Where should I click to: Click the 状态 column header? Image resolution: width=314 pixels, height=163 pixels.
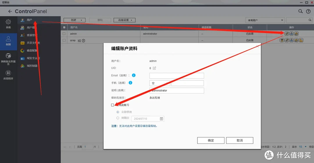coord(250,27)
